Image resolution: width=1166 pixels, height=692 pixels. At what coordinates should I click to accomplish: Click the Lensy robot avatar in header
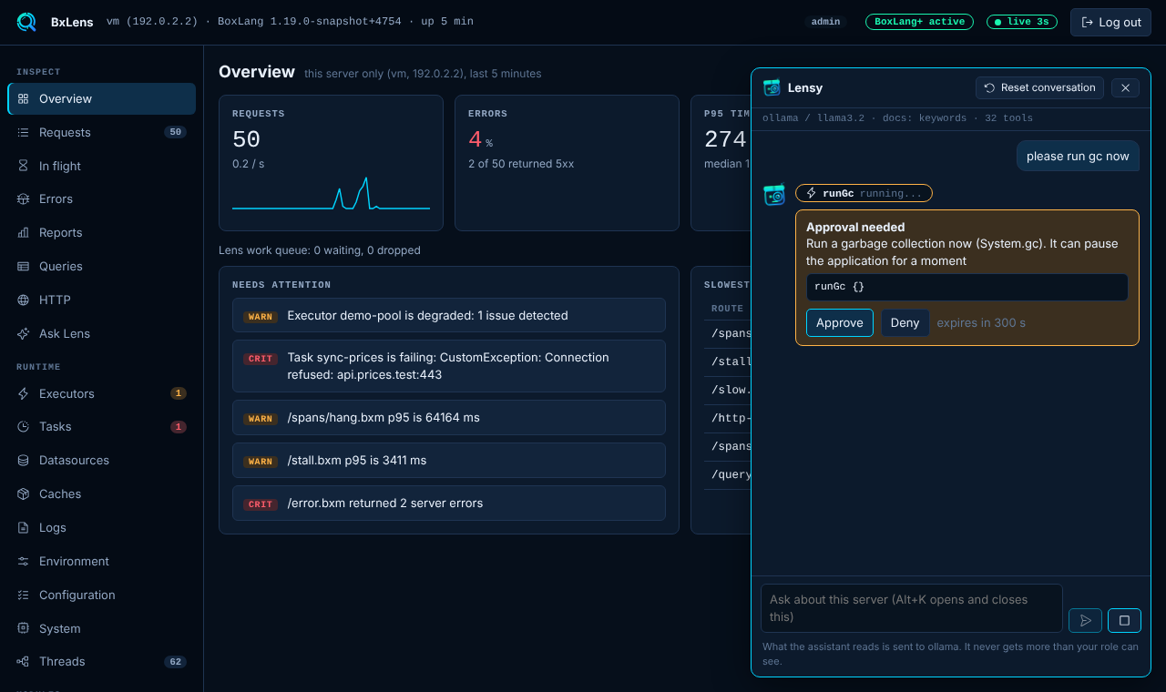(x=772, y=87)
